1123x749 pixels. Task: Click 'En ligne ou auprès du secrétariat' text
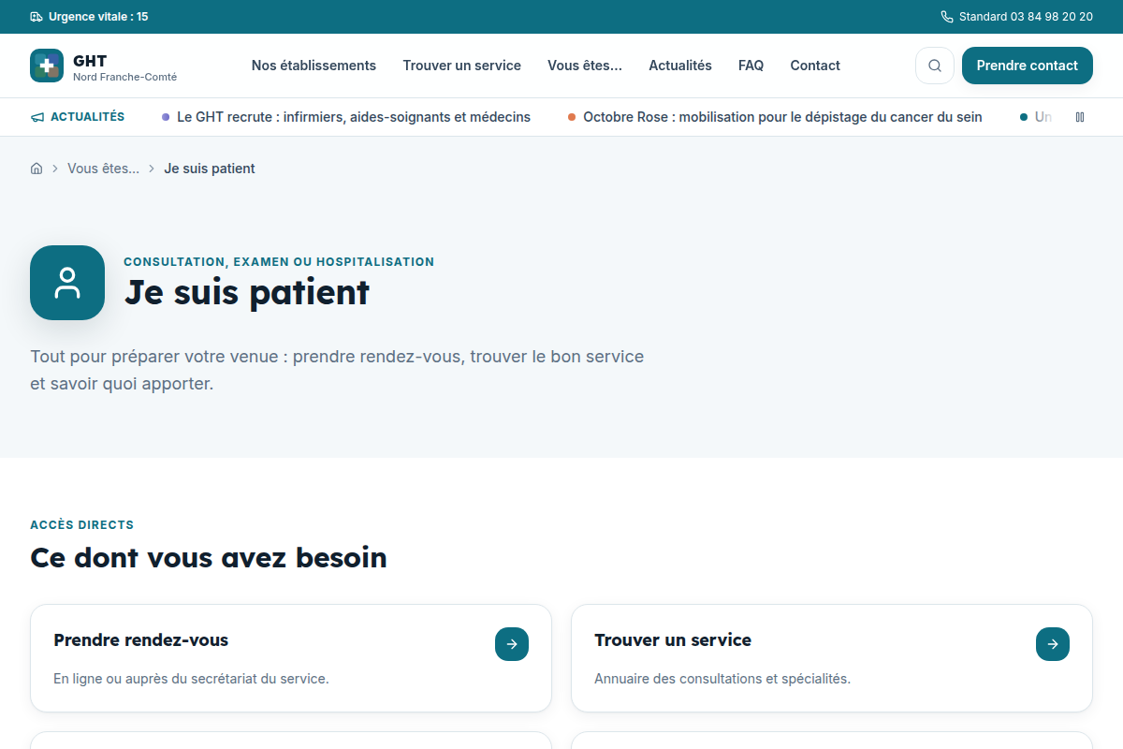click(191, 679)
